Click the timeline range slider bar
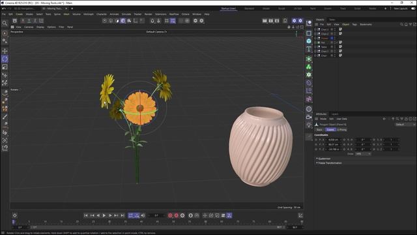The image size is (417, 235). tap(157, 227)
